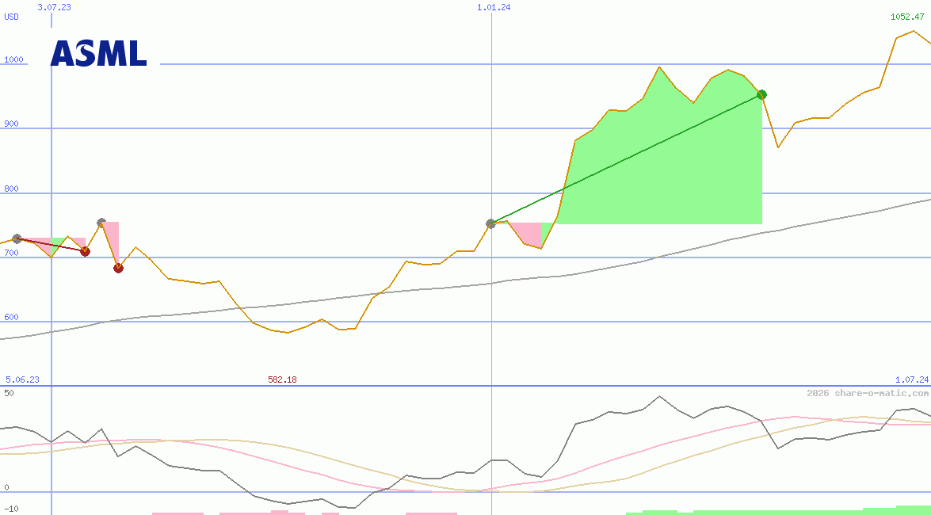Click the indicator 50 axis label
This screenshot has width=931, height=515.
point(8,393)
